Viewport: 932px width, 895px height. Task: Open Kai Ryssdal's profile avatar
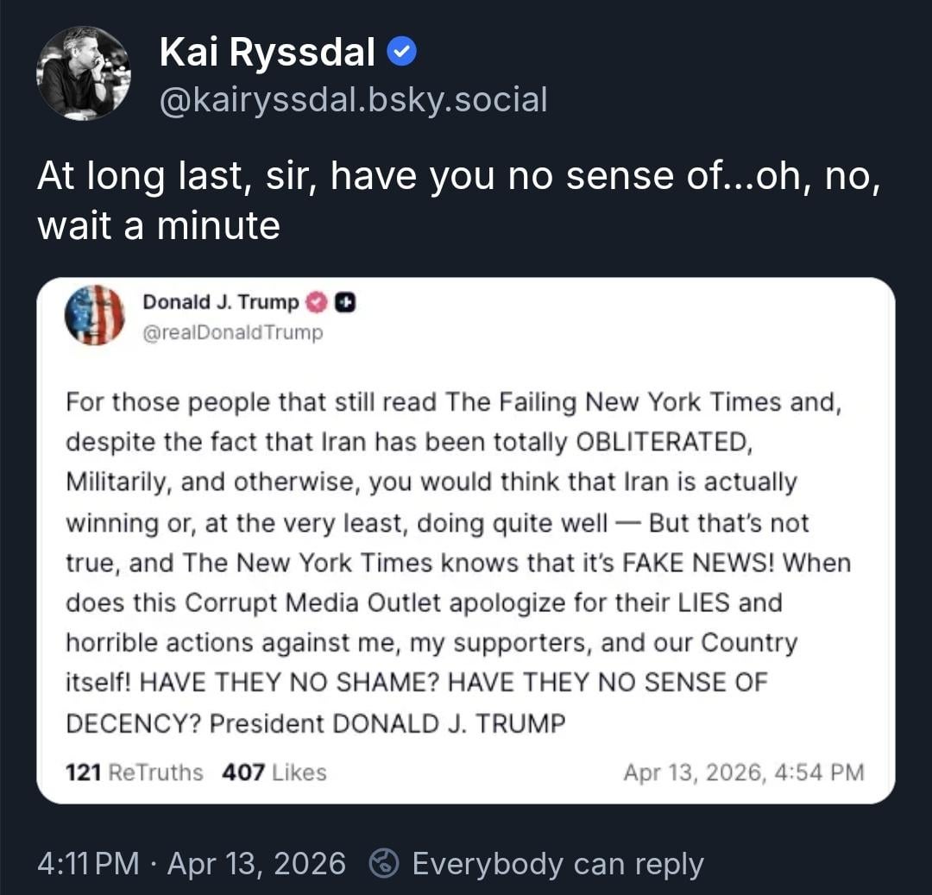click(83, 72)
